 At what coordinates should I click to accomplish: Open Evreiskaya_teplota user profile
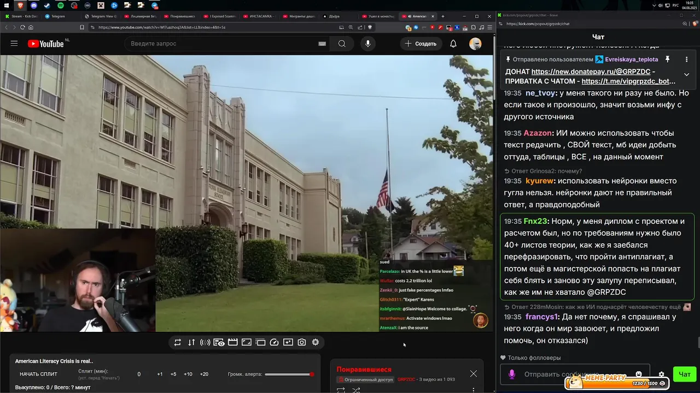pyautogui.click(x=631, y=59)
